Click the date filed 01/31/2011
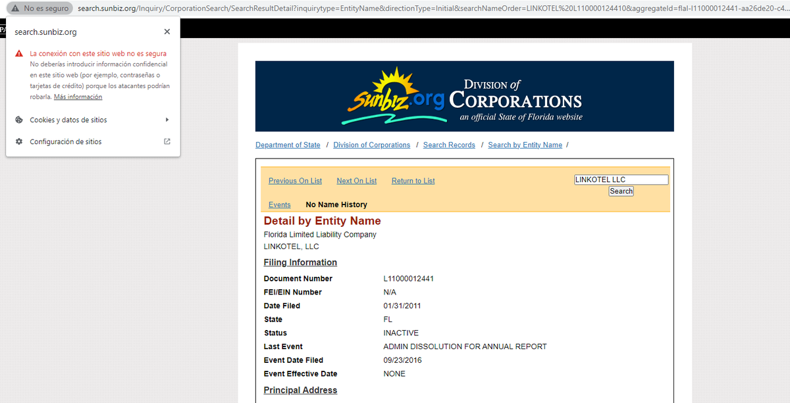 (402, 306)
